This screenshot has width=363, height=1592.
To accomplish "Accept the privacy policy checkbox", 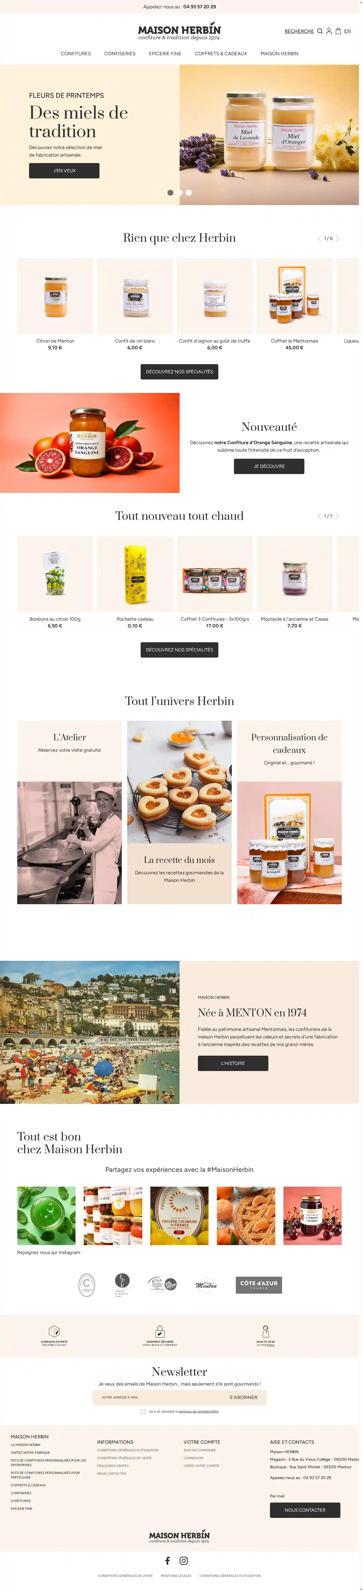I will coord(143,1411).
